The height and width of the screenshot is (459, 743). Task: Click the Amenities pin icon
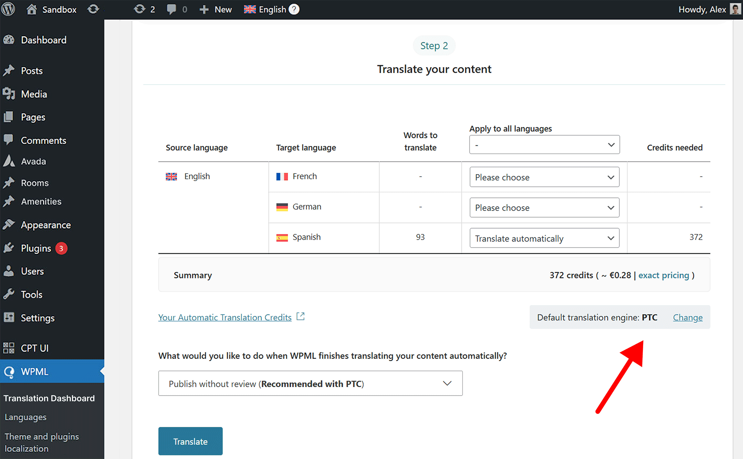coord(9,201)
